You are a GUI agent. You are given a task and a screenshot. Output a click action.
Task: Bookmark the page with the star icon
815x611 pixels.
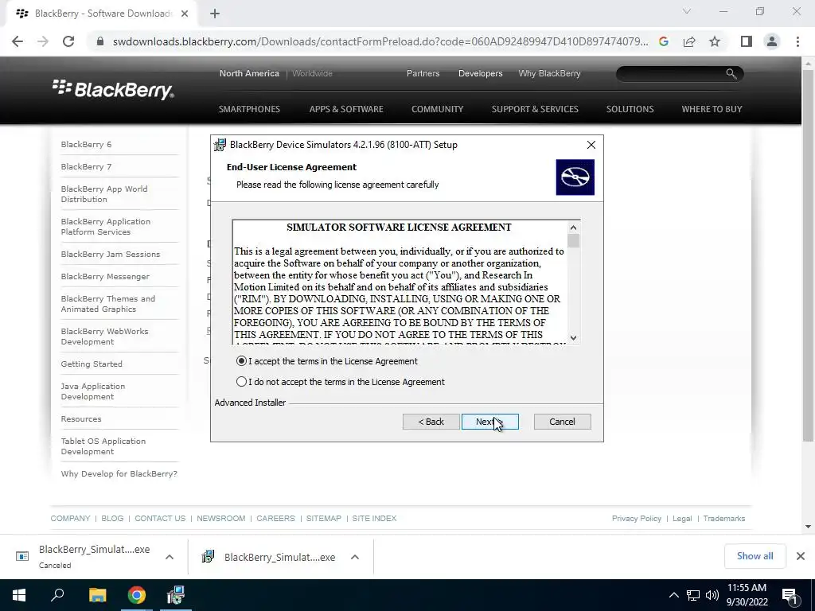[715, 41]
